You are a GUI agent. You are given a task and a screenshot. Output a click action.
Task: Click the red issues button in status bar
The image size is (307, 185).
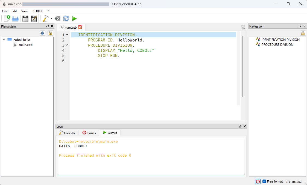coord(258,181)
